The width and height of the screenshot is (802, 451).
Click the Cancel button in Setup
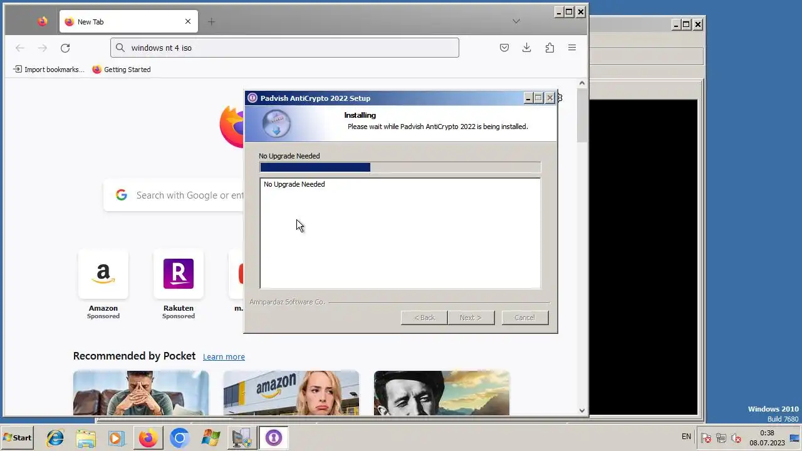pos(525,318)
